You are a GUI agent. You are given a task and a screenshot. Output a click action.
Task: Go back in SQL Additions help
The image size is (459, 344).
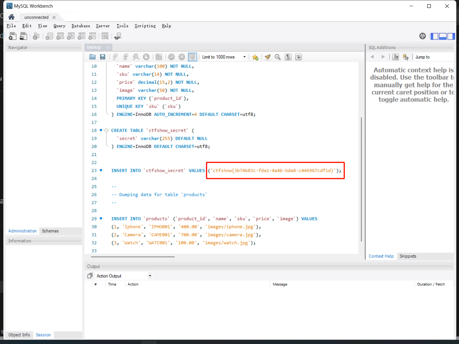coord(372,57)
